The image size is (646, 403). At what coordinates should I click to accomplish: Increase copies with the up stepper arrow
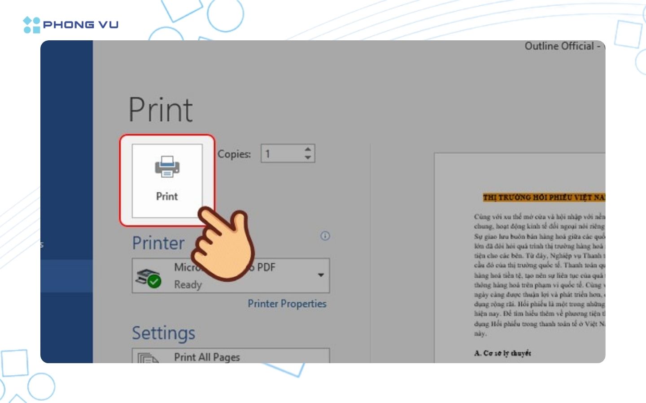[307, 149]
